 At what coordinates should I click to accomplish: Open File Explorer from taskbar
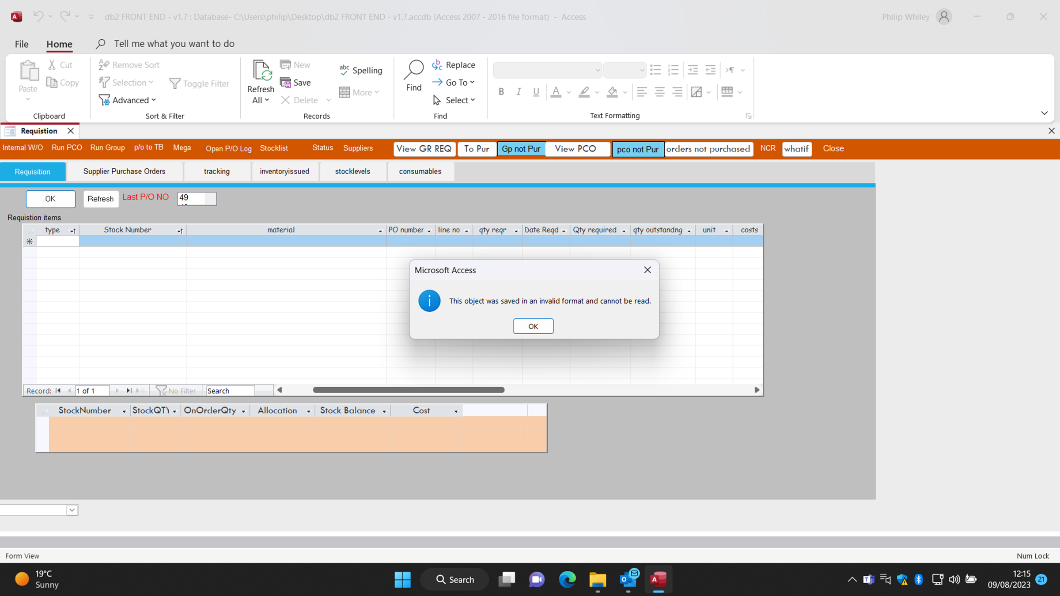coord(597,579)
